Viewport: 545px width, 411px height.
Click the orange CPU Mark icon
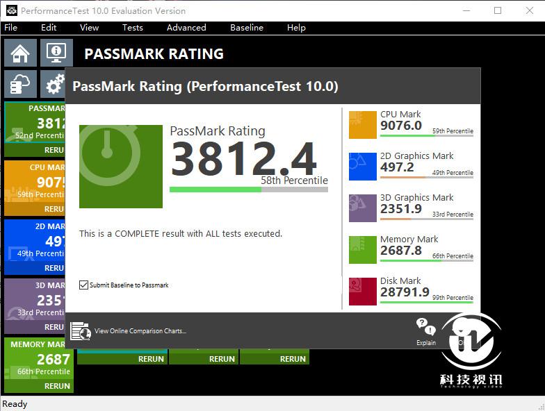(363, 125)
